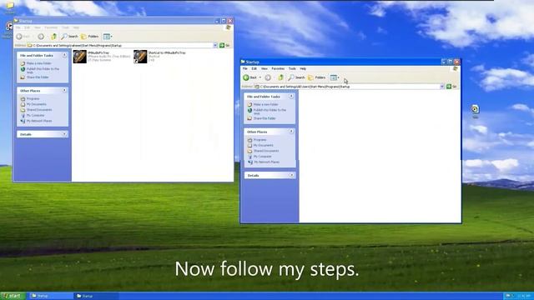Viewport: 534px width, 300px height.
Task: Click Search in VMAudioFixTray window toolbar
Action: [x=69, y=37]
